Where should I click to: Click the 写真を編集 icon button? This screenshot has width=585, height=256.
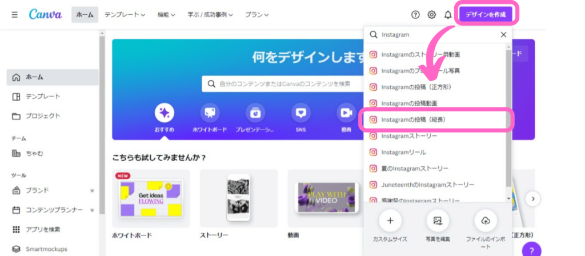[x=438, y=221]
